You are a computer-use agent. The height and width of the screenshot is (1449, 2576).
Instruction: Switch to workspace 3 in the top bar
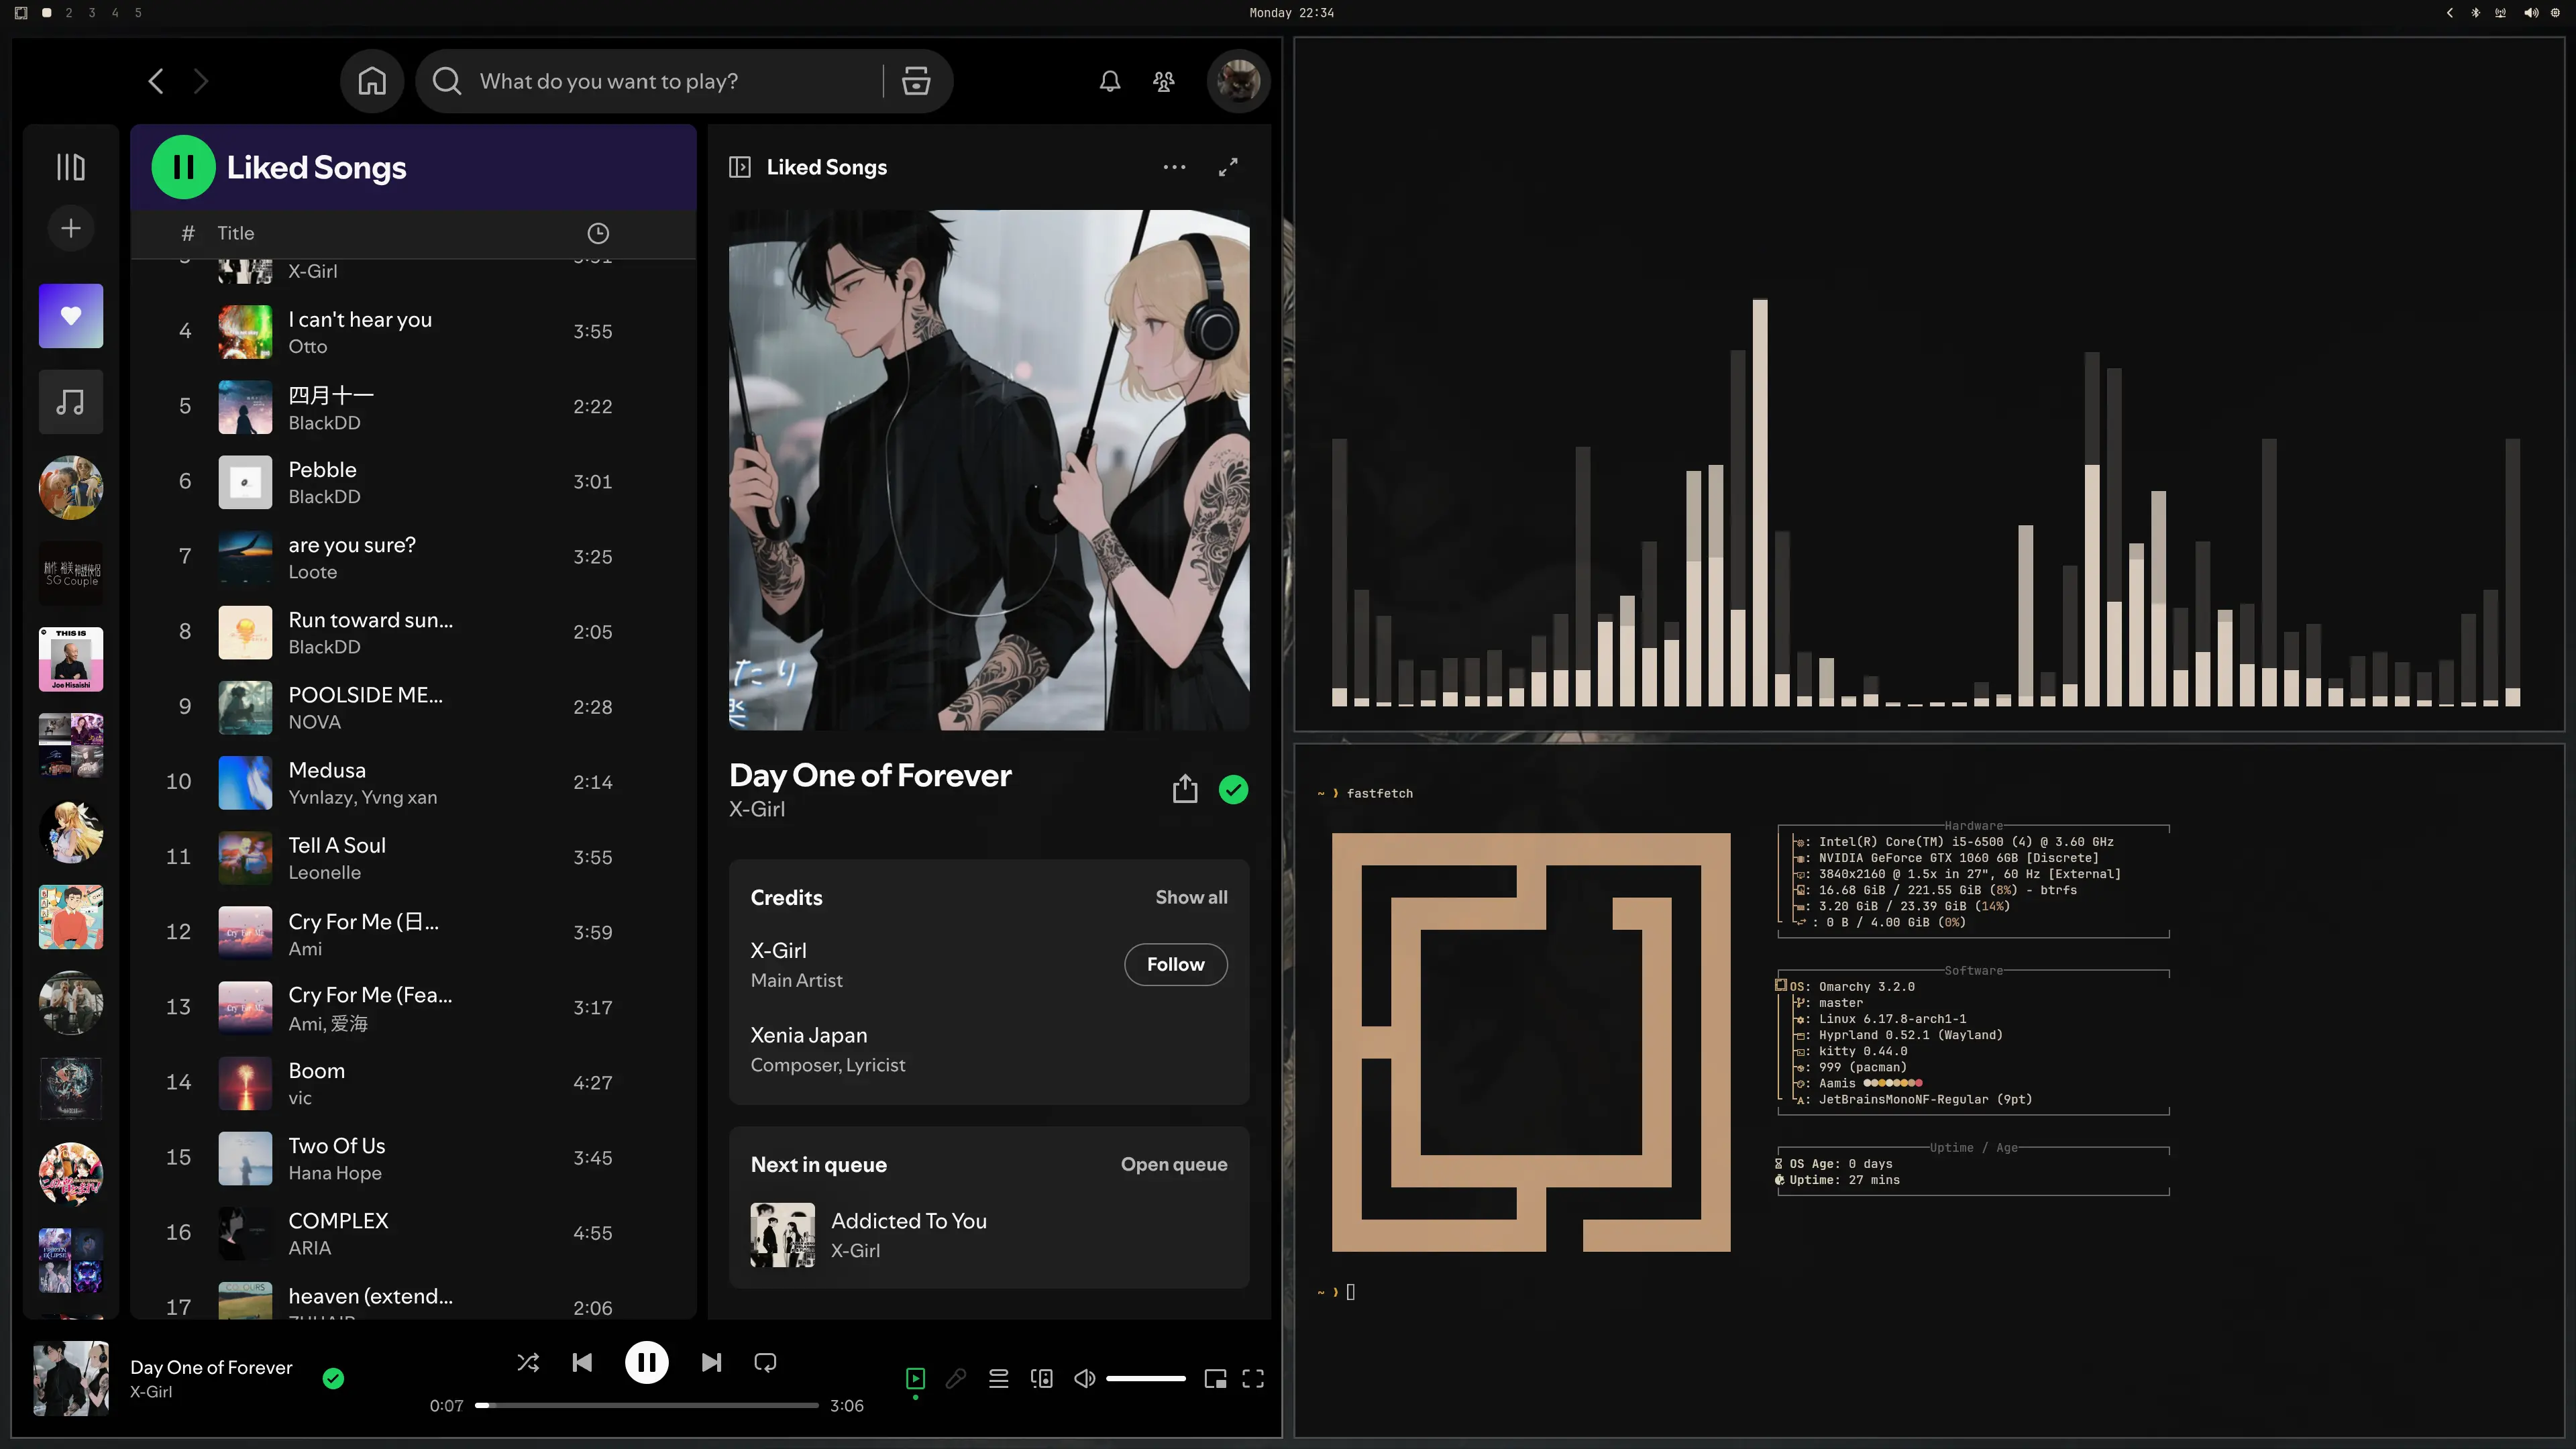click(x=91, y=13)
